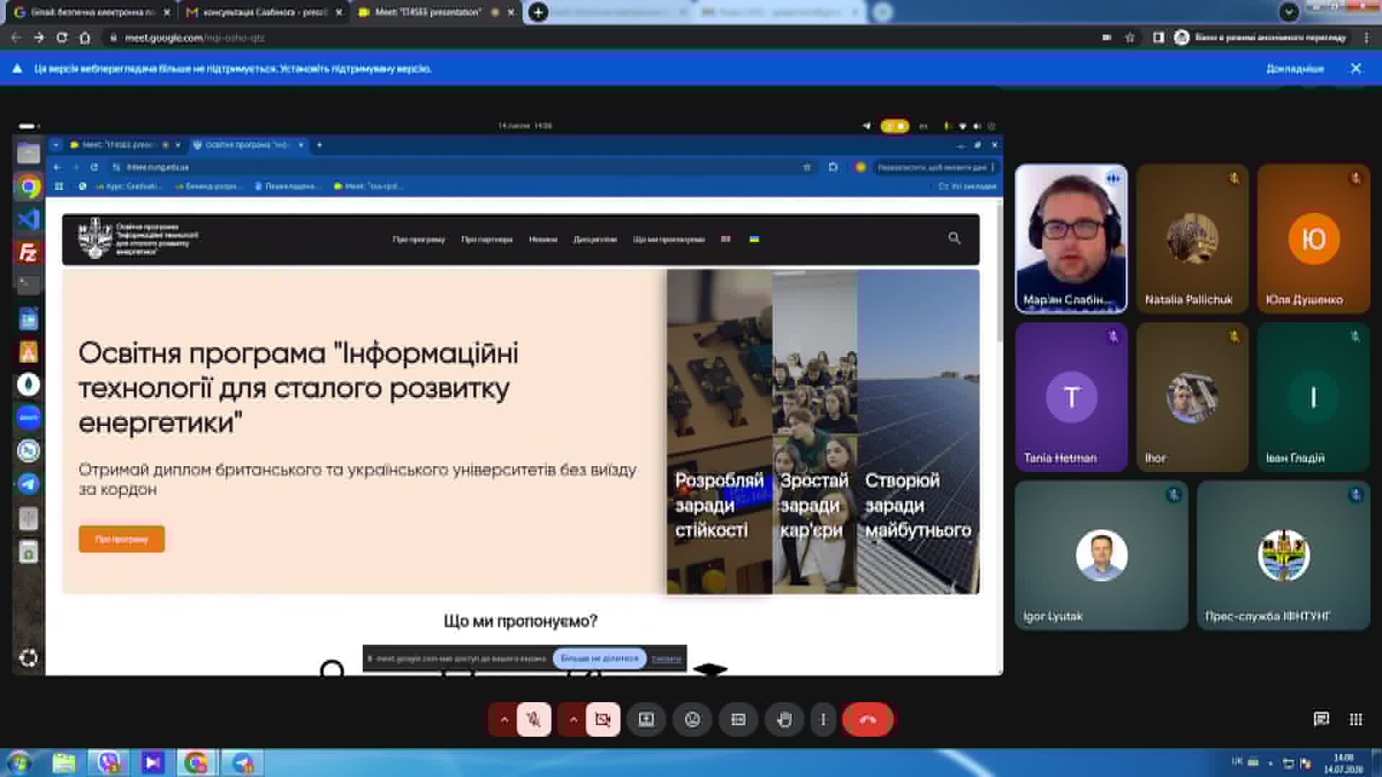Bookmark the Meet page with the star icon
Screen dimensions: 1382x777
tap(1129, 37)
